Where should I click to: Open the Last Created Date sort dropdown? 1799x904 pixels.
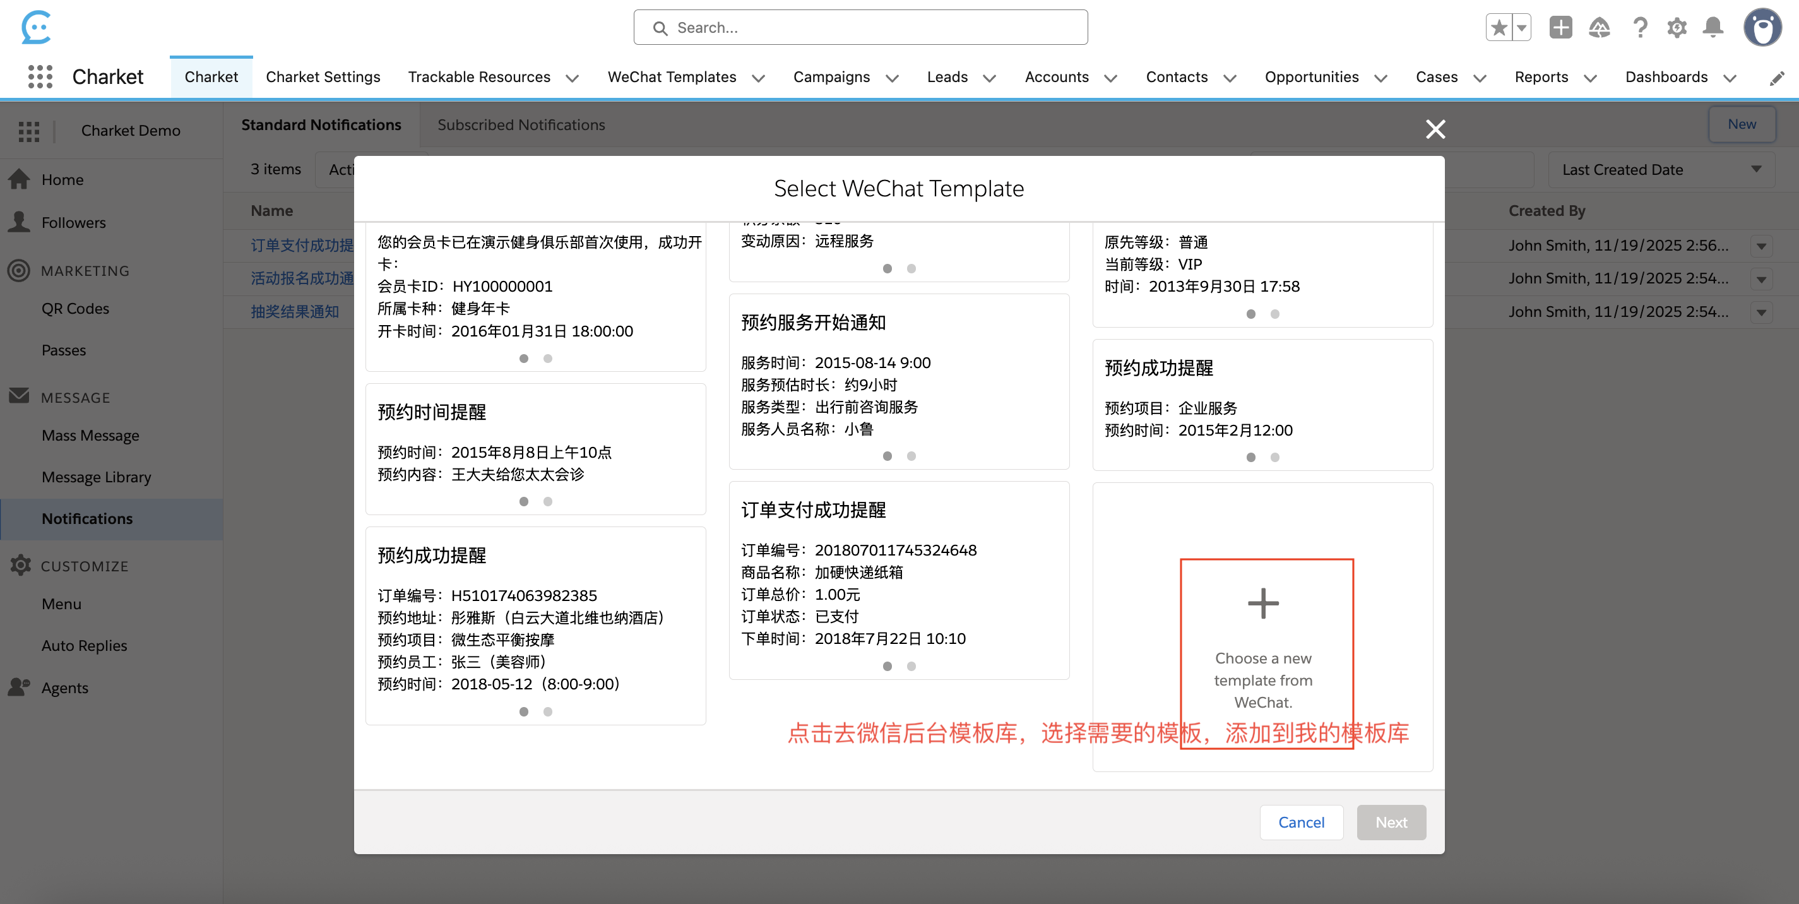[x=1661, y=169]
